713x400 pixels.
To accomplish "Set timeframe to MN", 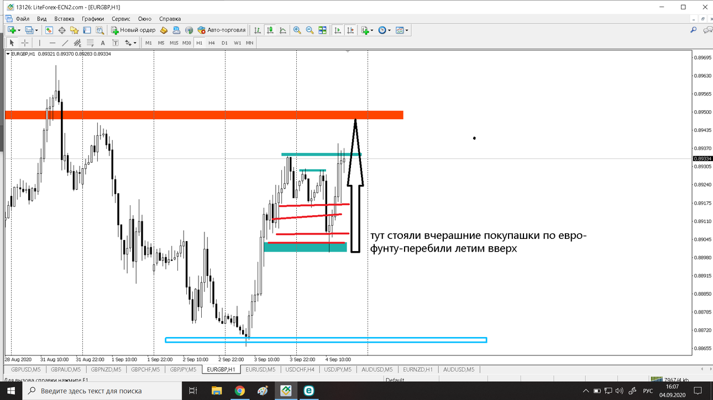I will tap(250, 42).
